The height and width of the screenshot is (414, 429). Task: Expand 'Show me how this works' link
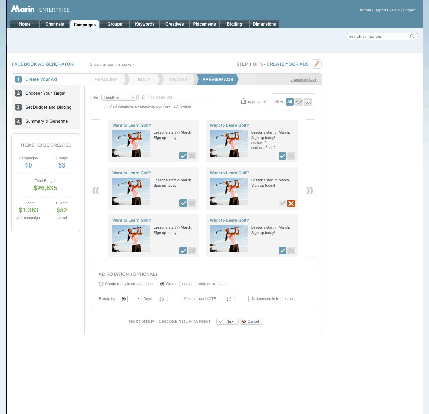(x=112, y=64)
